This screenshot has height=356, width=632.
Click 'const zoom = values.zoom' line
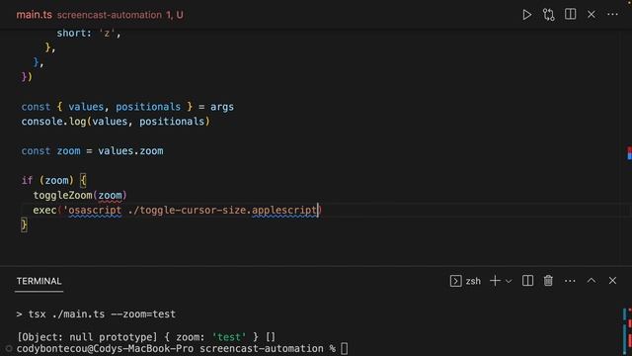(x=92, y=151)
